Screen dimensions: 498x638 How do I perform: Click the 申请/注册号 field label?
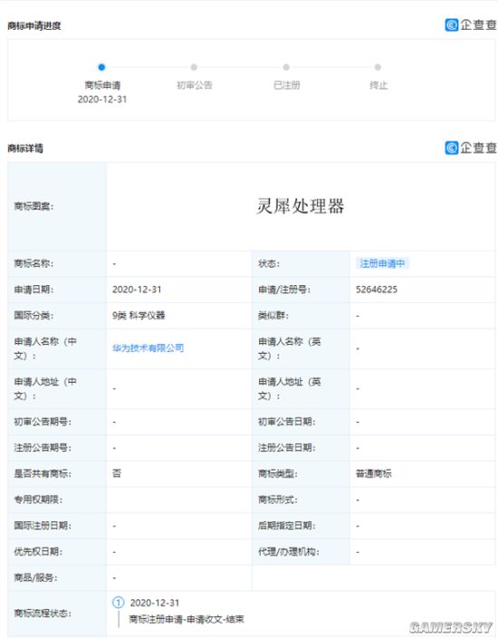coord(284,290)
